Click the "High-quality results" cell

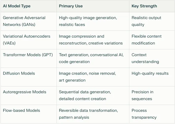coord(150,73)
